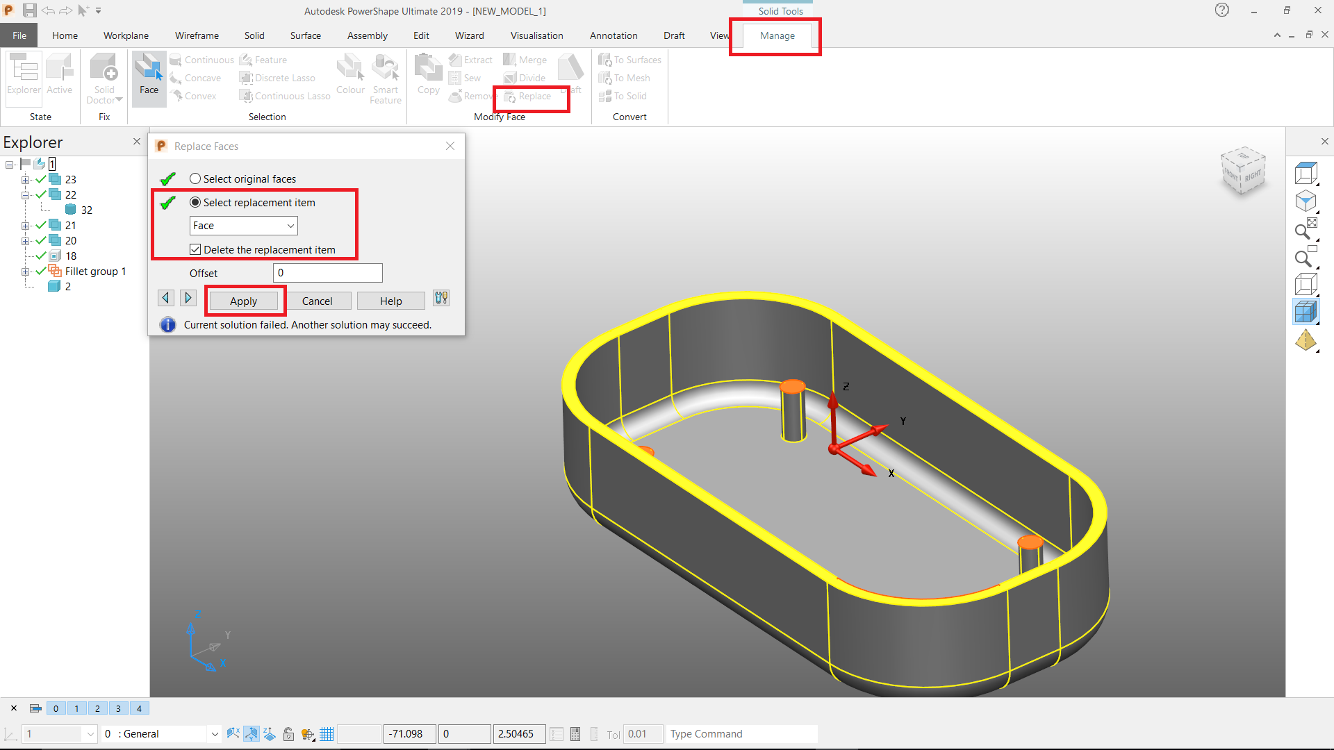Select the 'Select replacement item' radio button
The image size is (1334, 750).
coord(195,203)
